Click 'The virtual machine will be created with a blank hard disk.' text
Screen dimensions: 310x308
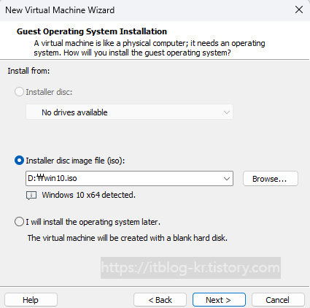point(128,238)
